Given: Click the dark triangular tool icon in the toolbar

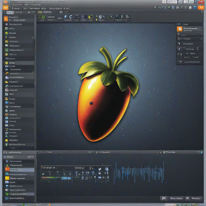Looking at the screenshot, I should 77,17.
